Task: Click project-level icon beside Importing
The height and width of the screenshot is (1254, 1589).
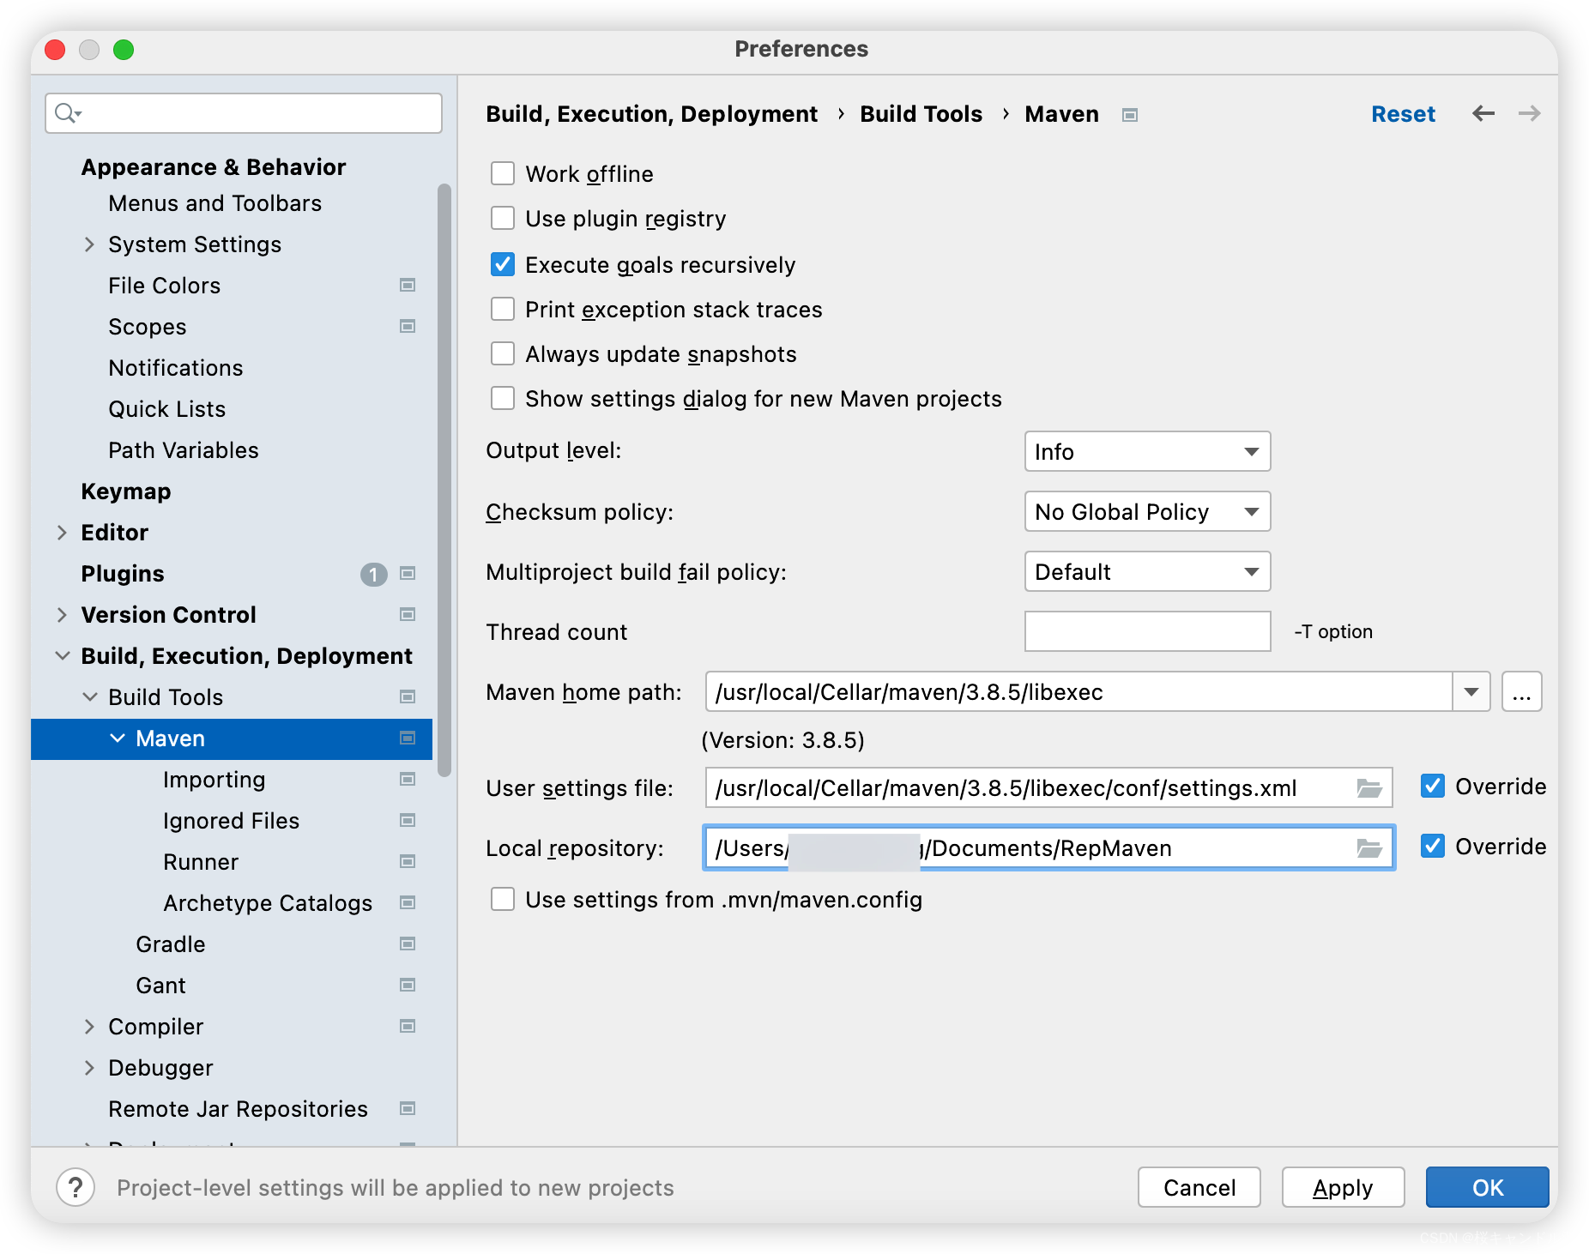Action: (x=408, y=779)
